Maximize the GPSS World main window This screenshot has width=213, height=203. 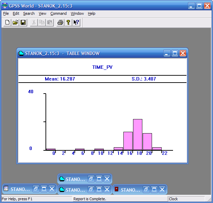pyautogui.click(x=199, y=6)
